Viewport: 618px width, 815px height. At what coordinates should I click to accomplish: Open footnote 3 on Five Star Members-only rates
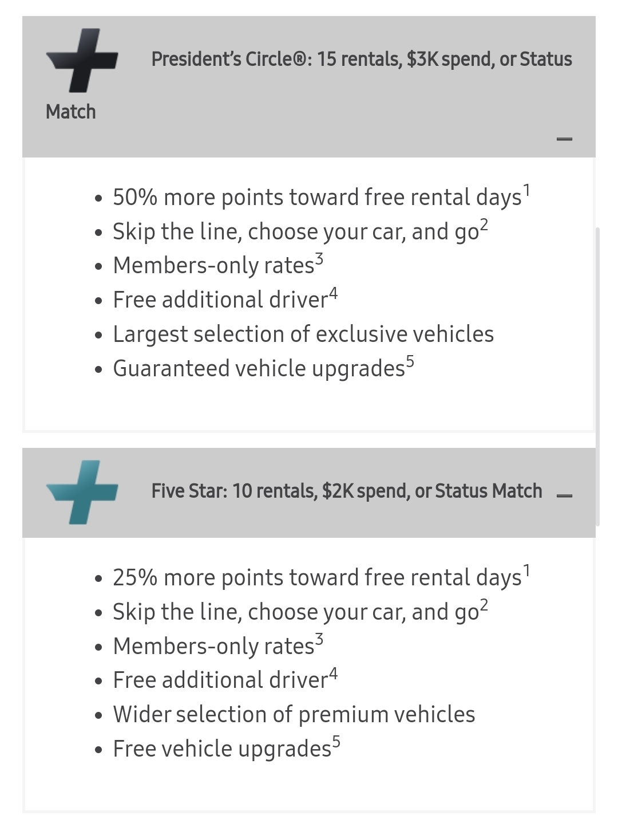pos(319,639)
